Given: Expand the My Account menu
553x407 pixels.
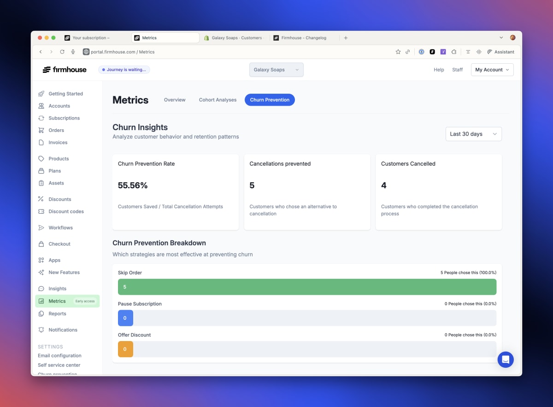Looking at the screenshot, I should coord(492,70).
